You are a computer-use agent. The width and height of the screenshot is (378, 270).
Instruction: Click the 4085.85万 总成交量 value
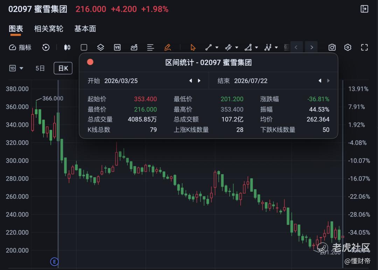tap(142, 119)
